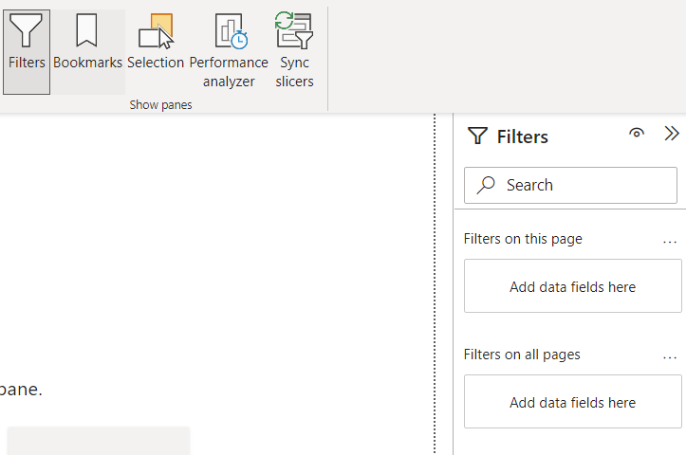Click the Search field in Filters pane

point(570,186)
